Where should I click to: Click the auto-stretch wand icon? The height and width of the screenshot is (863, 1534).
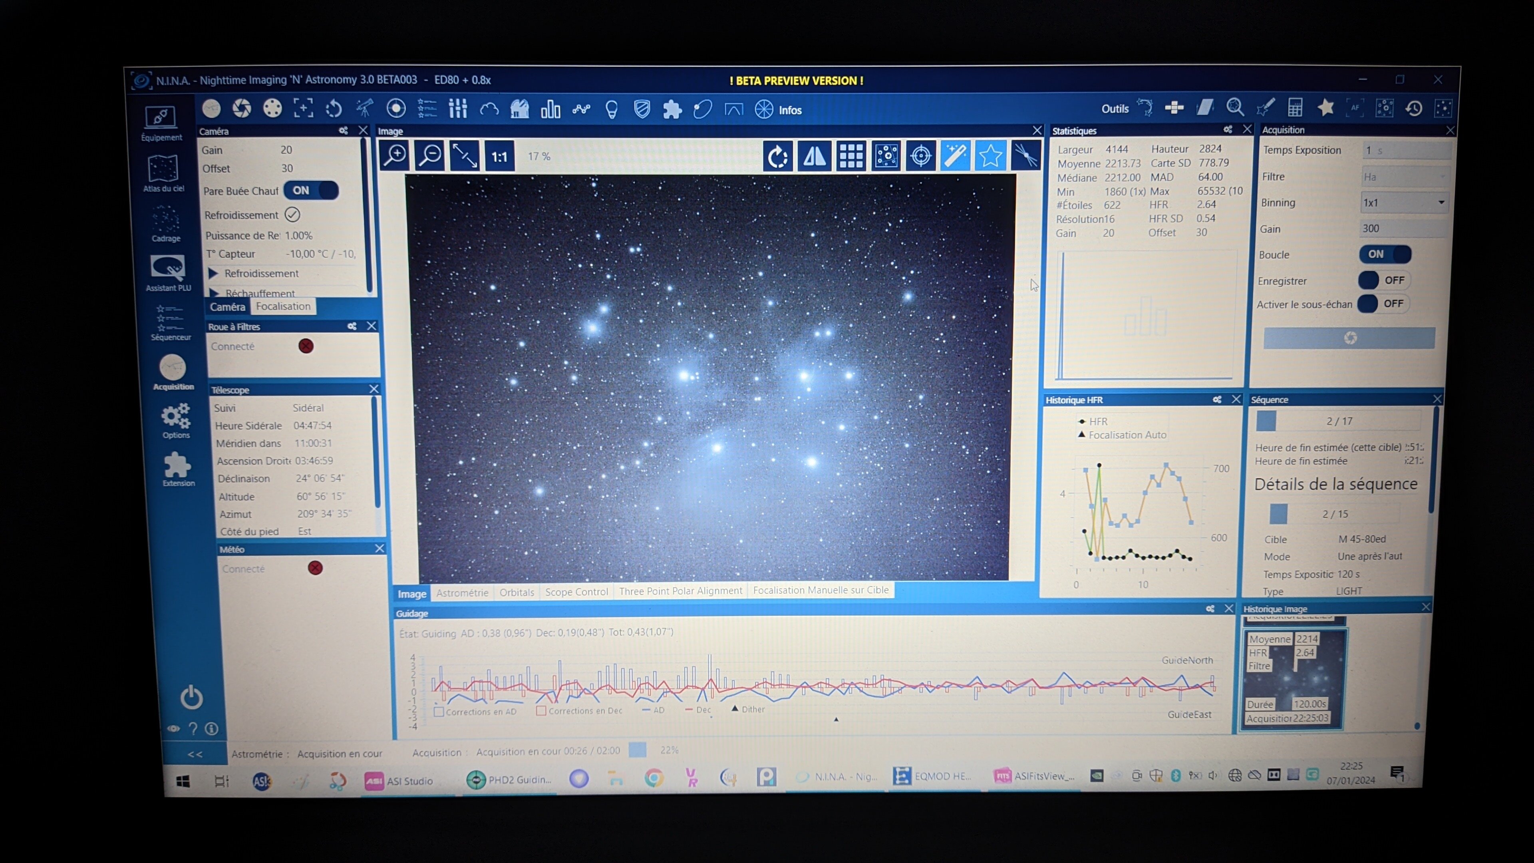955,156
